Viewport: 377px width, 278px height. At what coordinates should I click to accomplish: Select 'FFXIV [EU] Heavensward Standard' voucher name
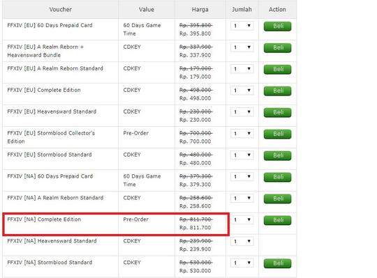click(52, 111)
